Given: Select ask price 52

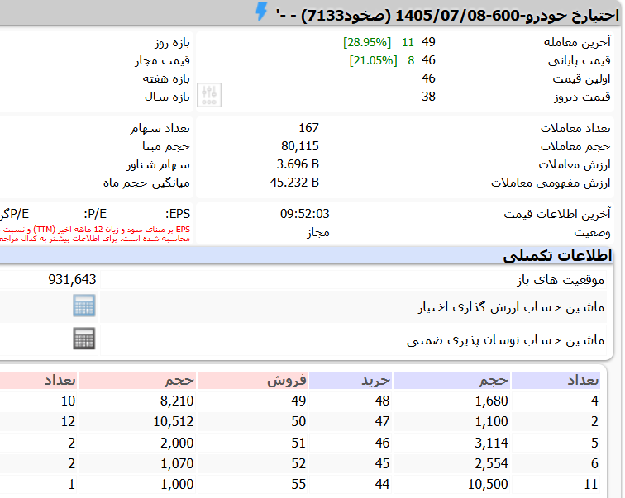Looking at the screenshot, I should [x=298, y=464].
